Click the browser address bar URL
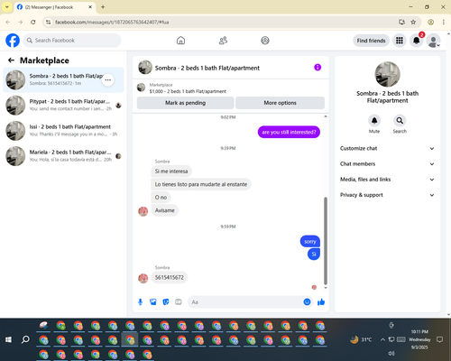 pyautogui.click(x=112, y=22)
